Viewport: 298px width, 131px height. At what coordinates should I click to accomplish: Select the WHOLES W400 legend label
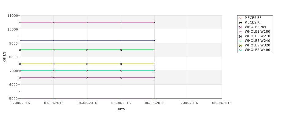click(257, 50)
